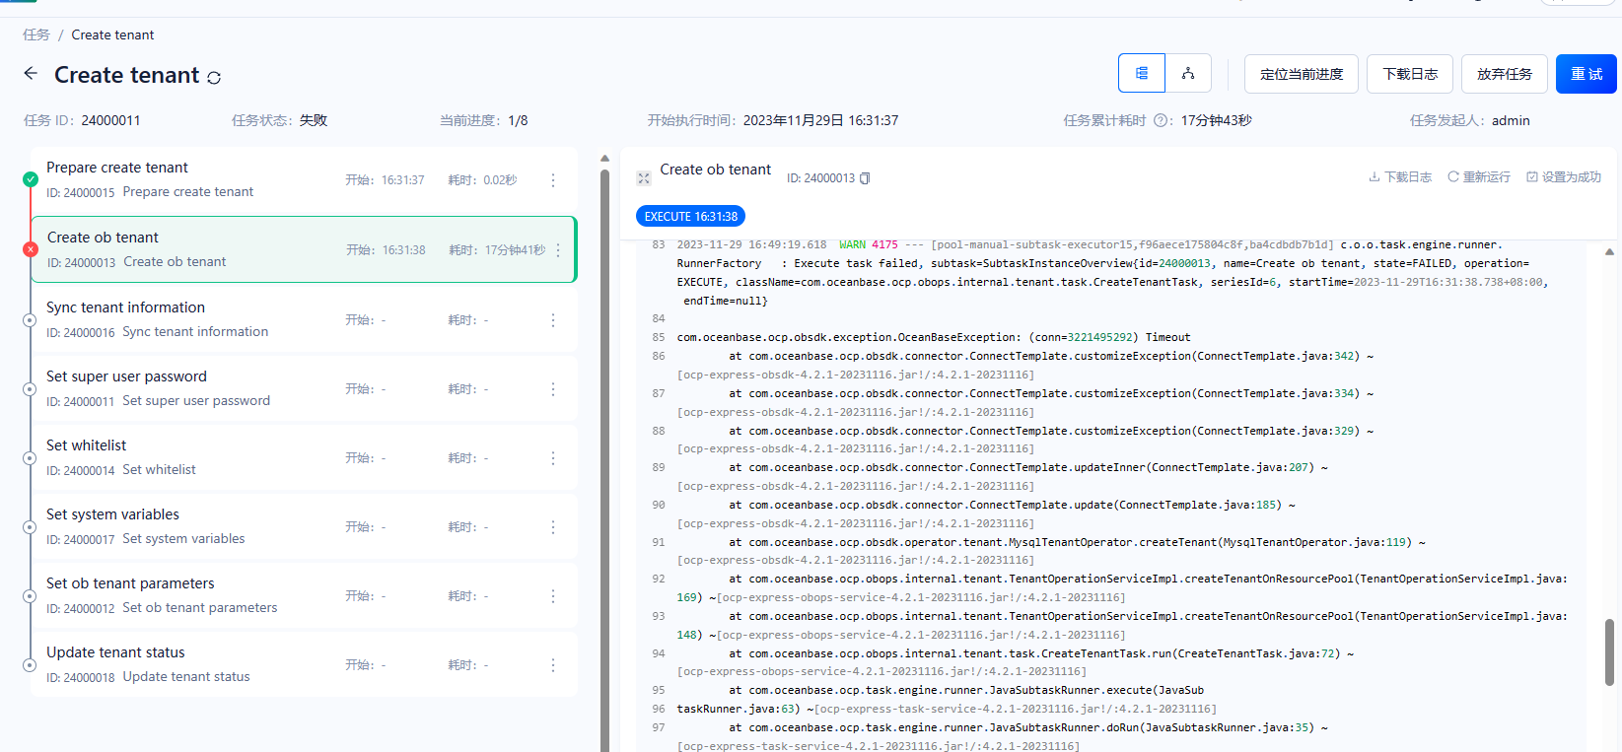The height and width of the screenshot is (752, 1622).
Task: Click the task status value 失败
Action: (314, 120)
